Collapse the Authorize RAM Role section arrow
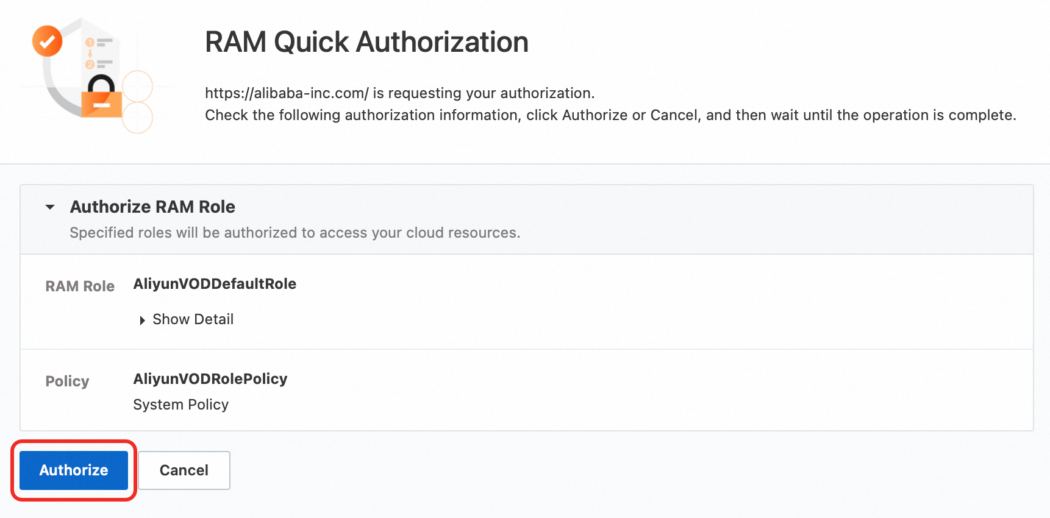The height and width of the screenshot is (518, 1050). [x=50, y=207]
